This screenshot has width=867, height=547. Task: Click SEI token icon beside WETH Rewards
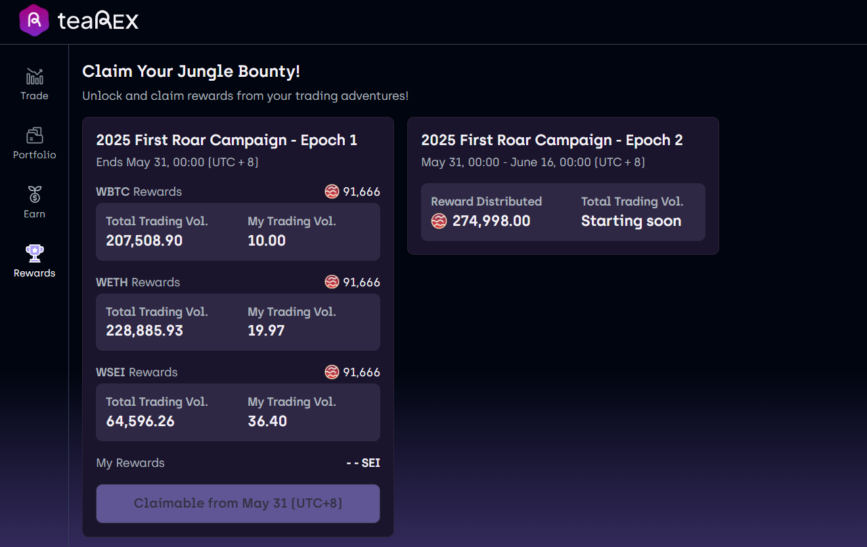click(x=332, y=282)
